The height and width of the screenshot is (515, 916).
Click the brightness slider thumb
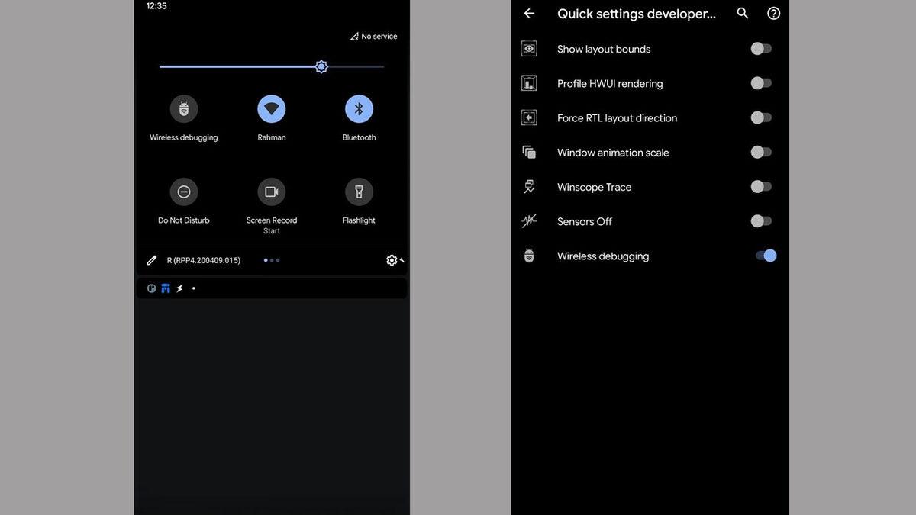click(321, 67)
